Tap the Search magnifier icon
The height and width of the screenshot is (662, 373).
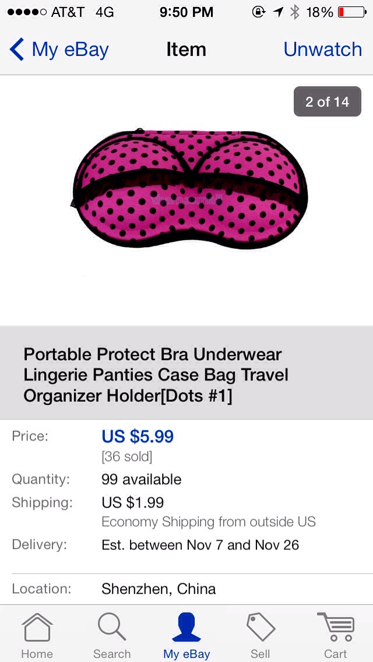click(x=111, y=627)
